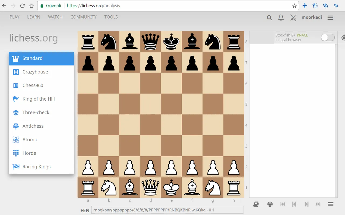
Task: Step back one move
Action: (x=294, y=204)
